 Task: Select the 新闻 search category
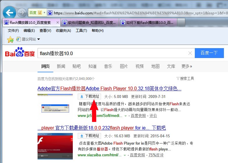[x=61, y=66]
